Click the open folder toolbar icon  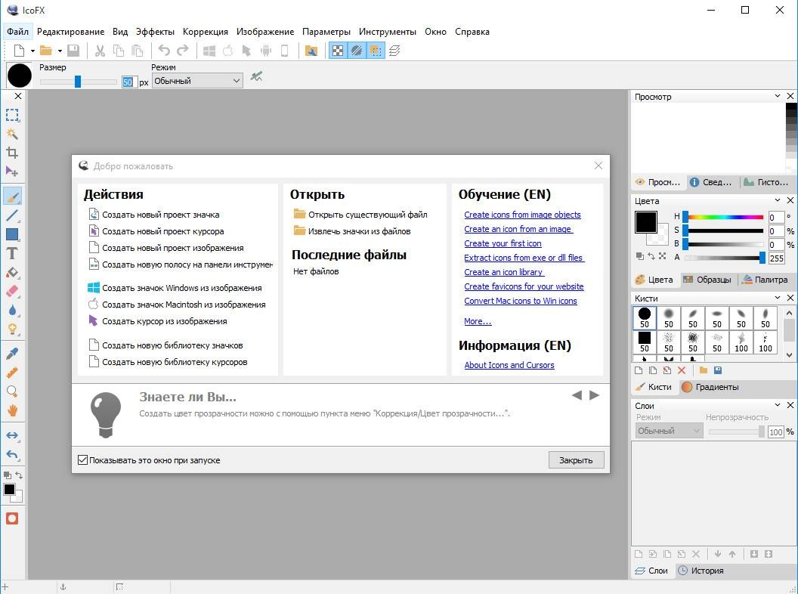46,51
